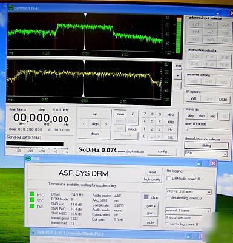Step frequency left with the < button
Screen dimensions: 233x243
84,124
